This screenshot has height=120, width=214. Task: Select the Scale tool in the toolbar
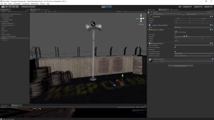click(x=14, y=7)
